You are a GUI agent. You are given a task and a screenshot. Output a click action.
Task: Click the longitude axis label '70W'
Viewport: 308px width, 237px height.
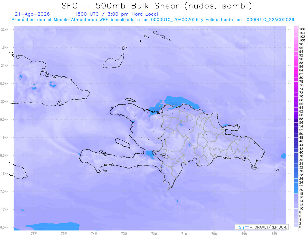(214, 234)
